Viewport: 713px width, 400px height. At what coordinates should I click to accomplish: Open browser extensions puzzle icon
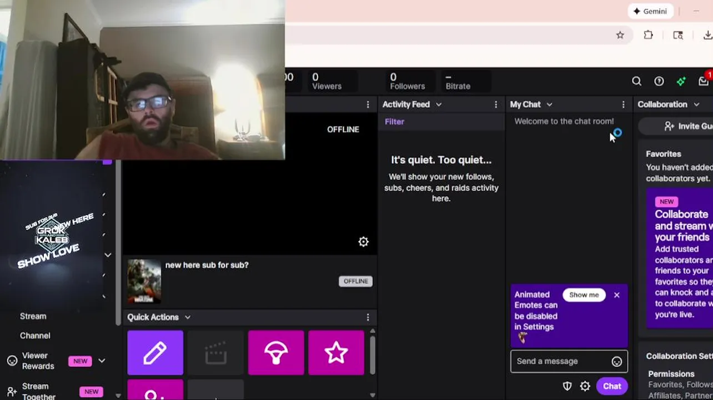(x=648, y=35)
